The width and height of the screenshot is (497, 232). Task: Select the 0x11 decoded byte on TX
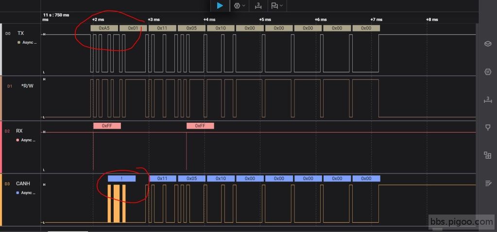click(x=162, y=28)
